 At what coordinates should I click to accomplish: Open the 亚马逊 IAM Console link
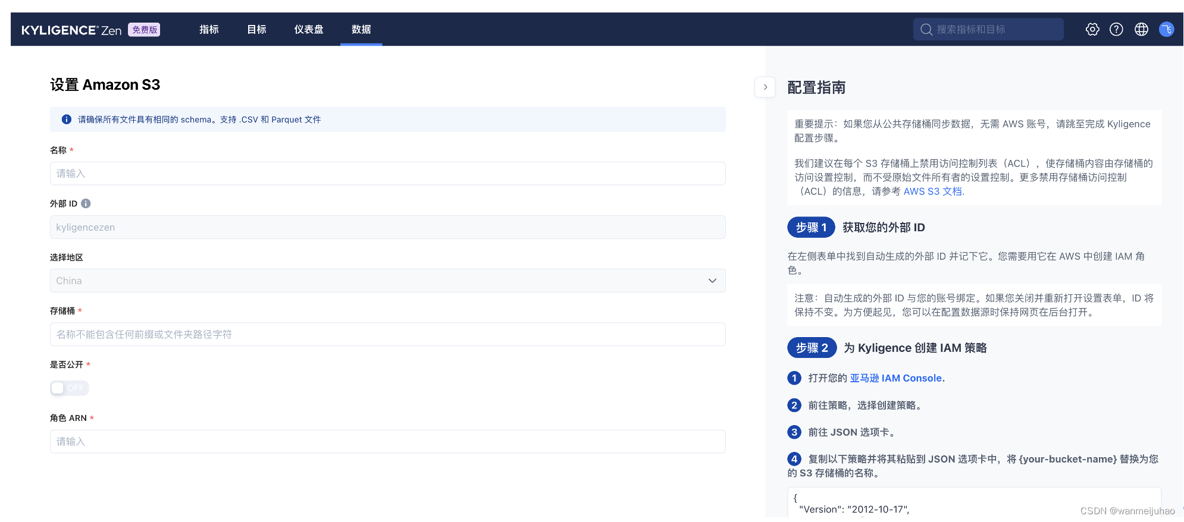pos(895,378)
